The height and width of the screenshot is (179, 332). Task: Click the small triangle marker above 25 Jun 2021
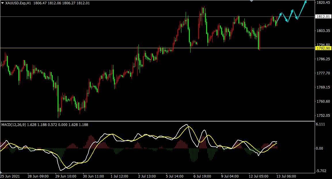[x=1, y=172]
